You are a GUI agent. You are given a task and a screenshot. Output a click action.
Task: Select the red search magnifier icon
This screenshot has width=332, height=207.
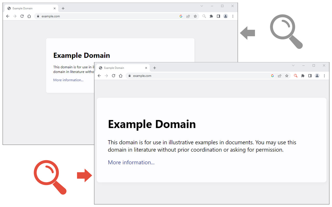pos(296,76)
